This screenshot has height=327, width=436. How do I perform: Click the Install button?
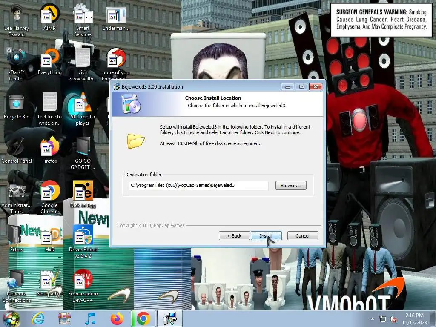pyautogui.click(x=266, y=236)
